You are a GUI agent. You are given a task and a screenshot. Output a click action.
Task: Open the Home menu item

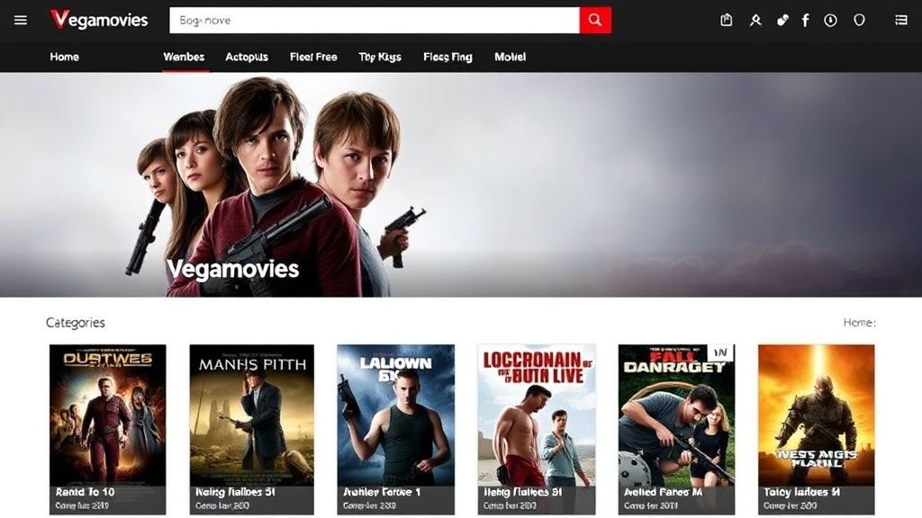coord(64,57)
